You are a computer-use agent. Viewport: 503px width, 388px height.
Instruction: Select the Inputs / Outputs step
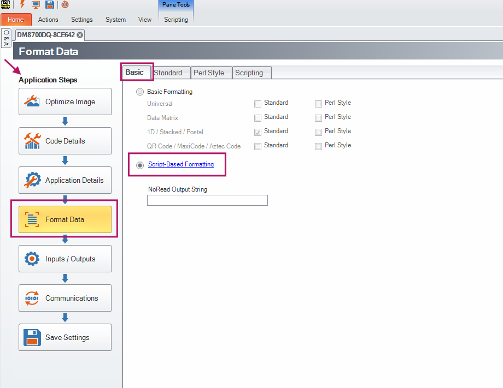tap(65, 259)
